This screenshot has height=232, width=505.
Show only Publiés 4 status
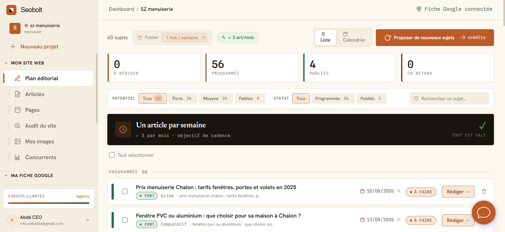pos(371,98)
